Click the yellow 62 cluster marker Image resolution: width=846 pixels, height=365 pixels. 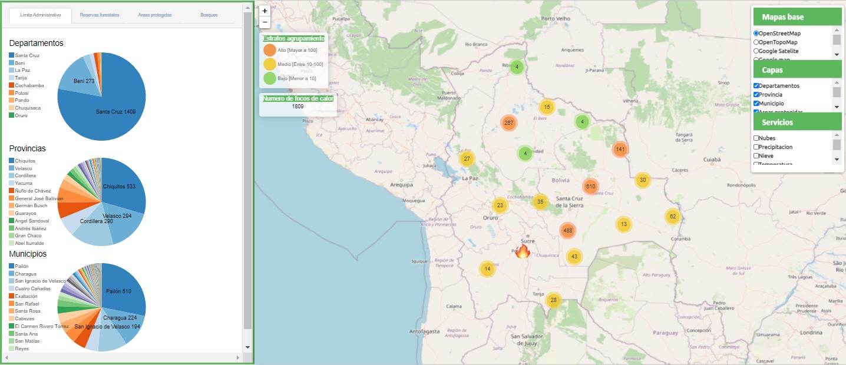point(672,217)
